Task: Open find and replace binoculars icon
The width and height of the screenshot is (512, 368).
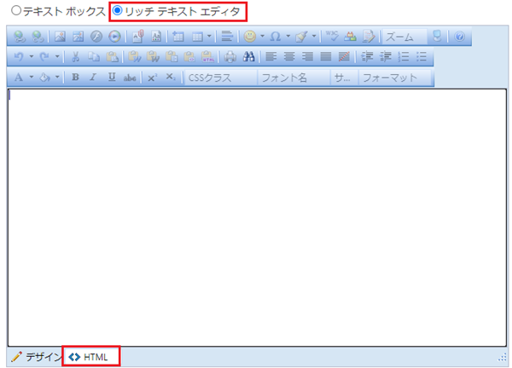Action: pos(248,57)
